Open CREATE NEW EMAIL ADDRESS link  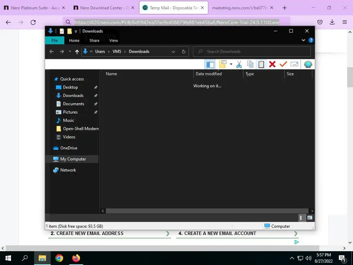pos(110,234)
